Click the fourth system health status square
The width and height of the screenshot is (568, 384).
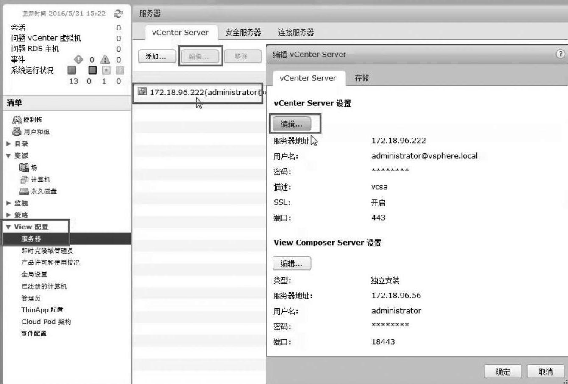pos(120,70)
